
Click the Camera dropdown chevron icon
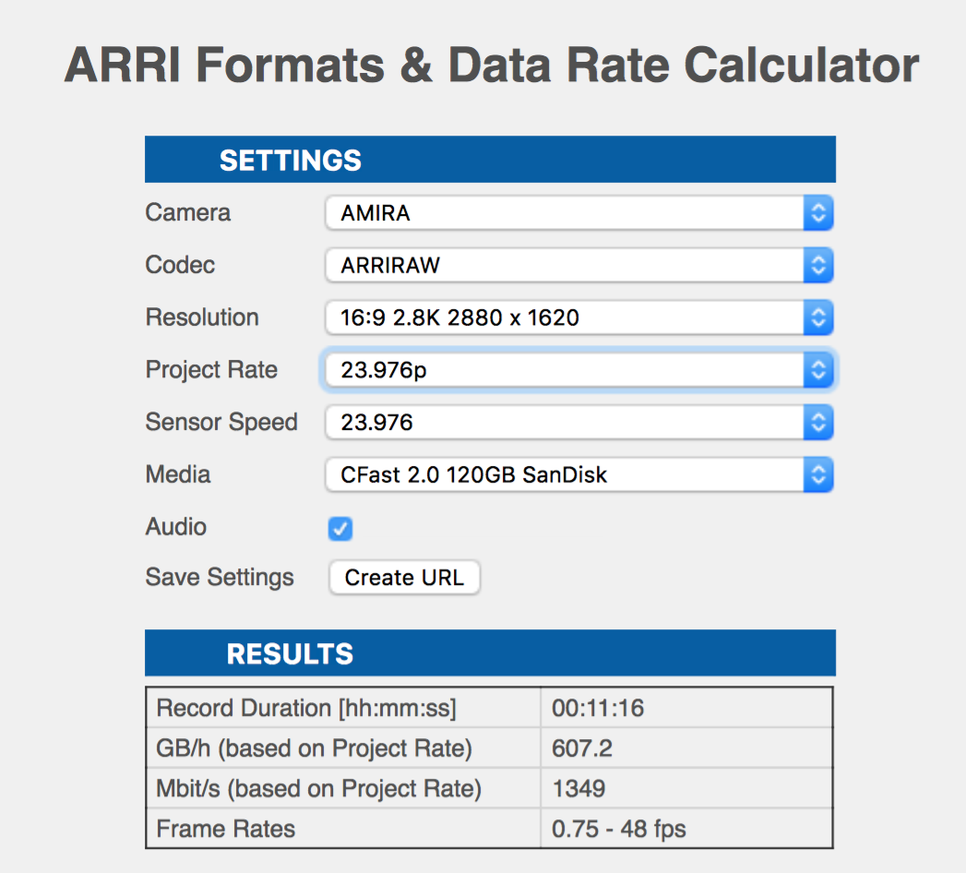coord(818,213)
